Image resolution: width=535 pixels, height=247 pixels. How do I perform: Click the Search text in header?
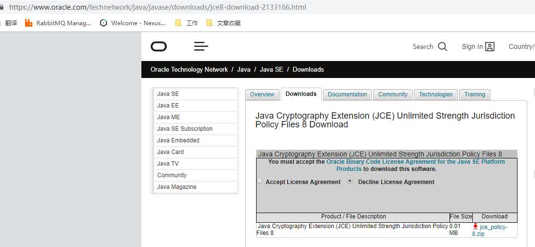(423, 46)
